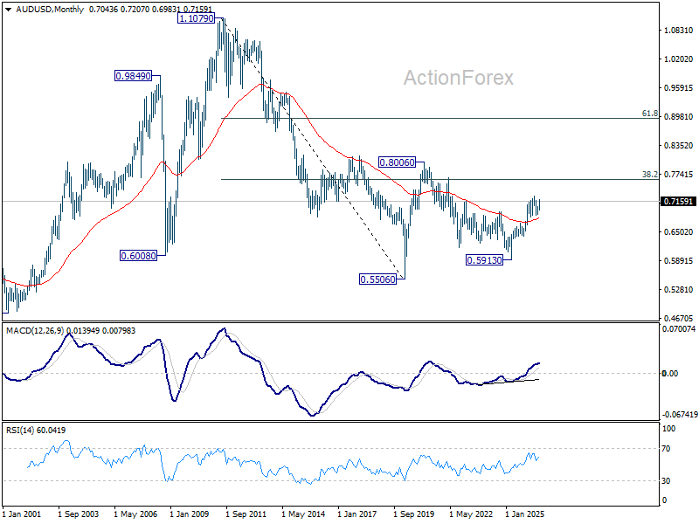Screen dimensions: 699x524
Task: Click the 1.08310 price scale value
Action: coord(679,31)
